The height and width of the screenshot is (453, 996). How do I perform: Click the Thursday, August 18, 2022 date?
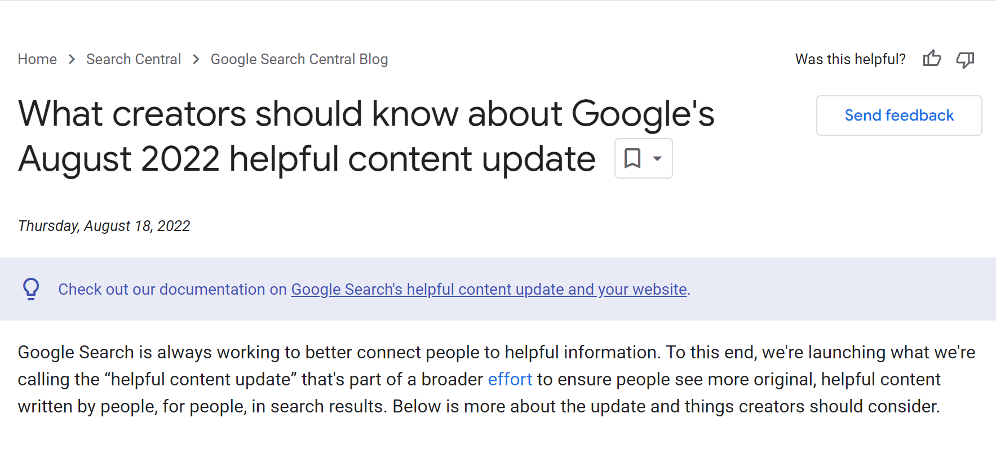tap(104, 226)
